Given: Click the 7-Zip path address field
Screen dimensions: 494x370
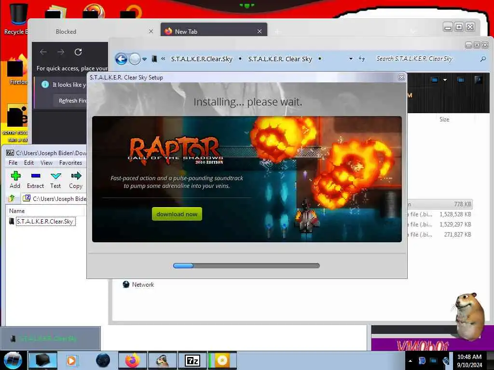Looking at the screenshot, I should pos(54,198).
